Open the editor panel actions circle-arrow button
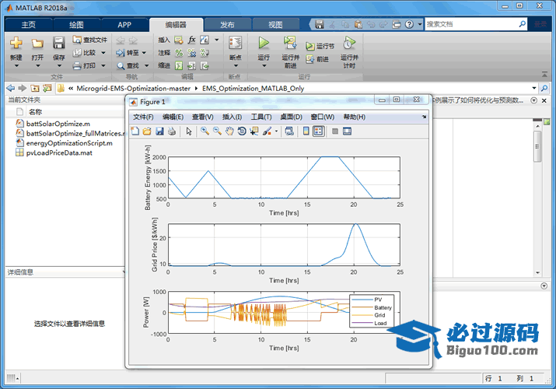 pyautogui.click(x=533, y=100)
